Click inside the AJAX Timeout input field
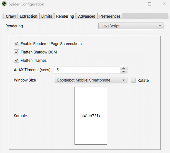 [x=87, y=70]
